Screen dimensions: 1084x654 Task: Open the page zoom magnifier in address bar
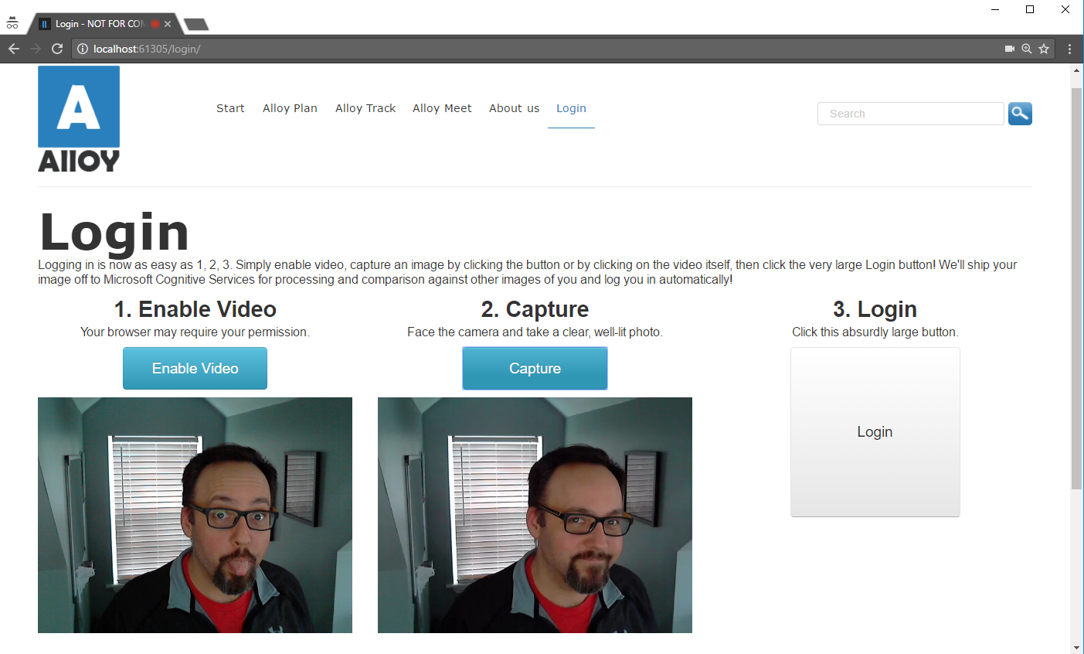(x=1026, y=48)
